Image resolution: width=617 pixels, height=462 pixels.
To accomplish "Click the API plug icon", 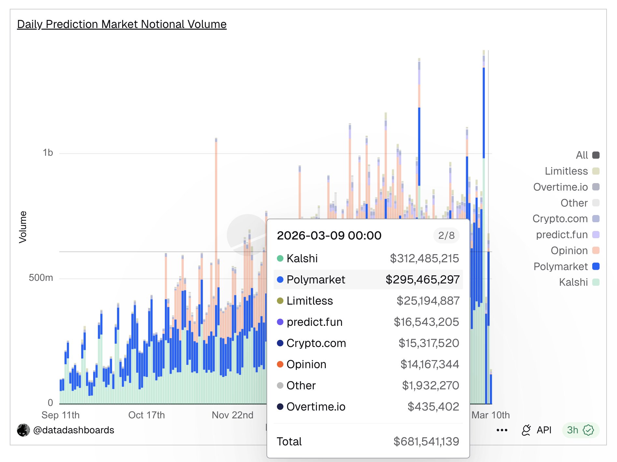I will tap(526, 430).
